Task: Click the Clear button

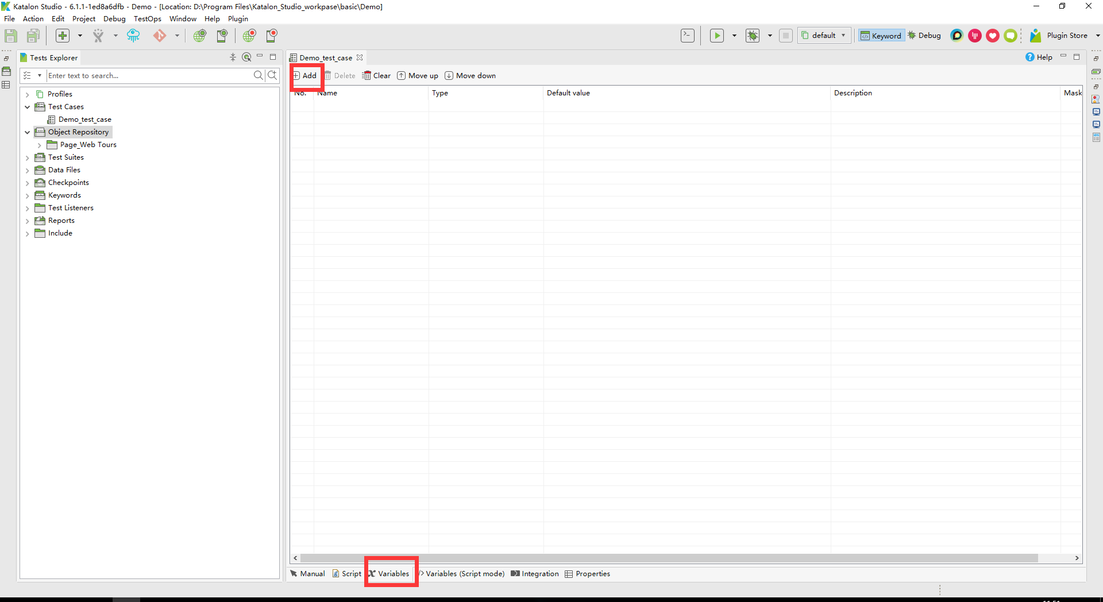Action: click(376, 76)
